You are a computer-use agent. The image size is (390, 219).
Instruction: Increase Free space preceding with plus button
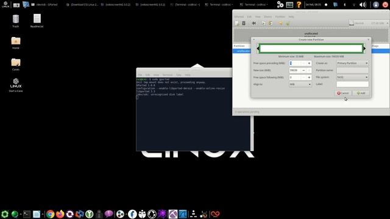click(x=309, y=63)
